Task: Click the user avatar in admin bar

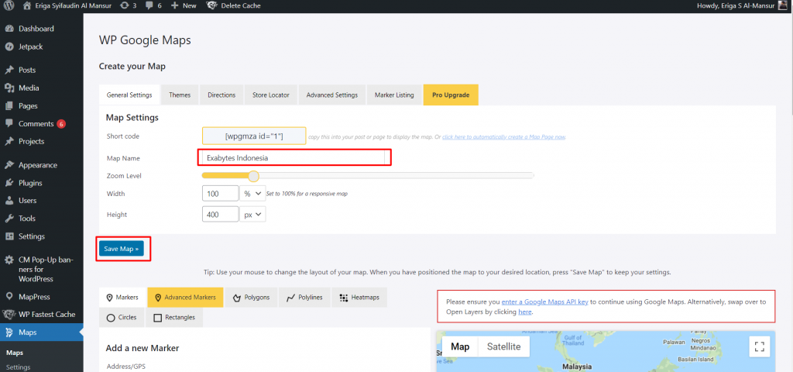Action: (x=782, y=6)
